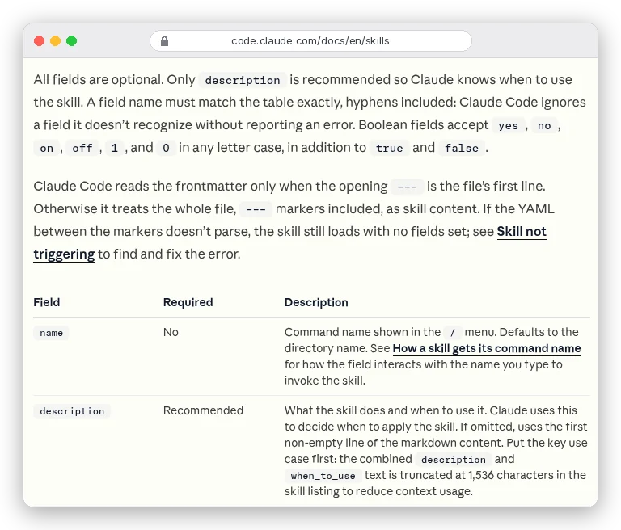Click the green maximize window button

pos(72,40)
